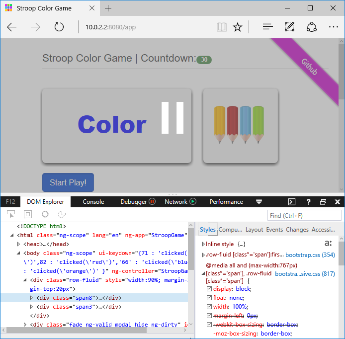Screen dimensions: 345x339
Task: Disable the width: 100% property checkbox
Action: [x=209, y=307]
